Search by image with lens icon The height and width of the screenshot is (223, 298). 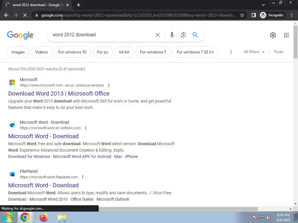point(183,35)
